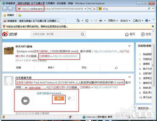
Task: Expand the feeds dropdown arrow
Action: [91, 20]
